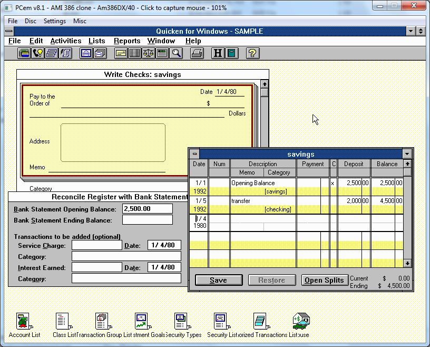Open the Lists menu

pyautogui.click(x=96, y=41)
